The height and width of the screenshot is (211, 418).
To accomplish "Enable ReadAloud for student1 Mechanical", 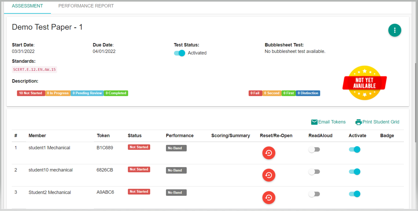I will [x=314, y=149].
